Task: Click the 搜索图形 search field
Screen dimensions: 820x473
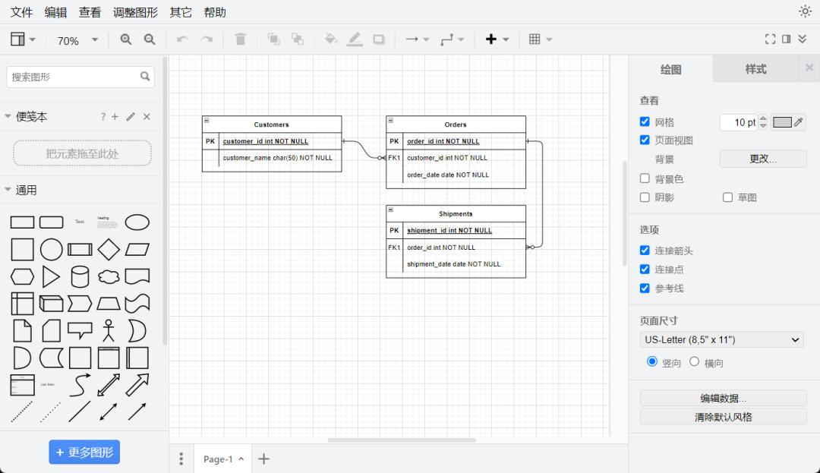Action: tap(74, 77)
